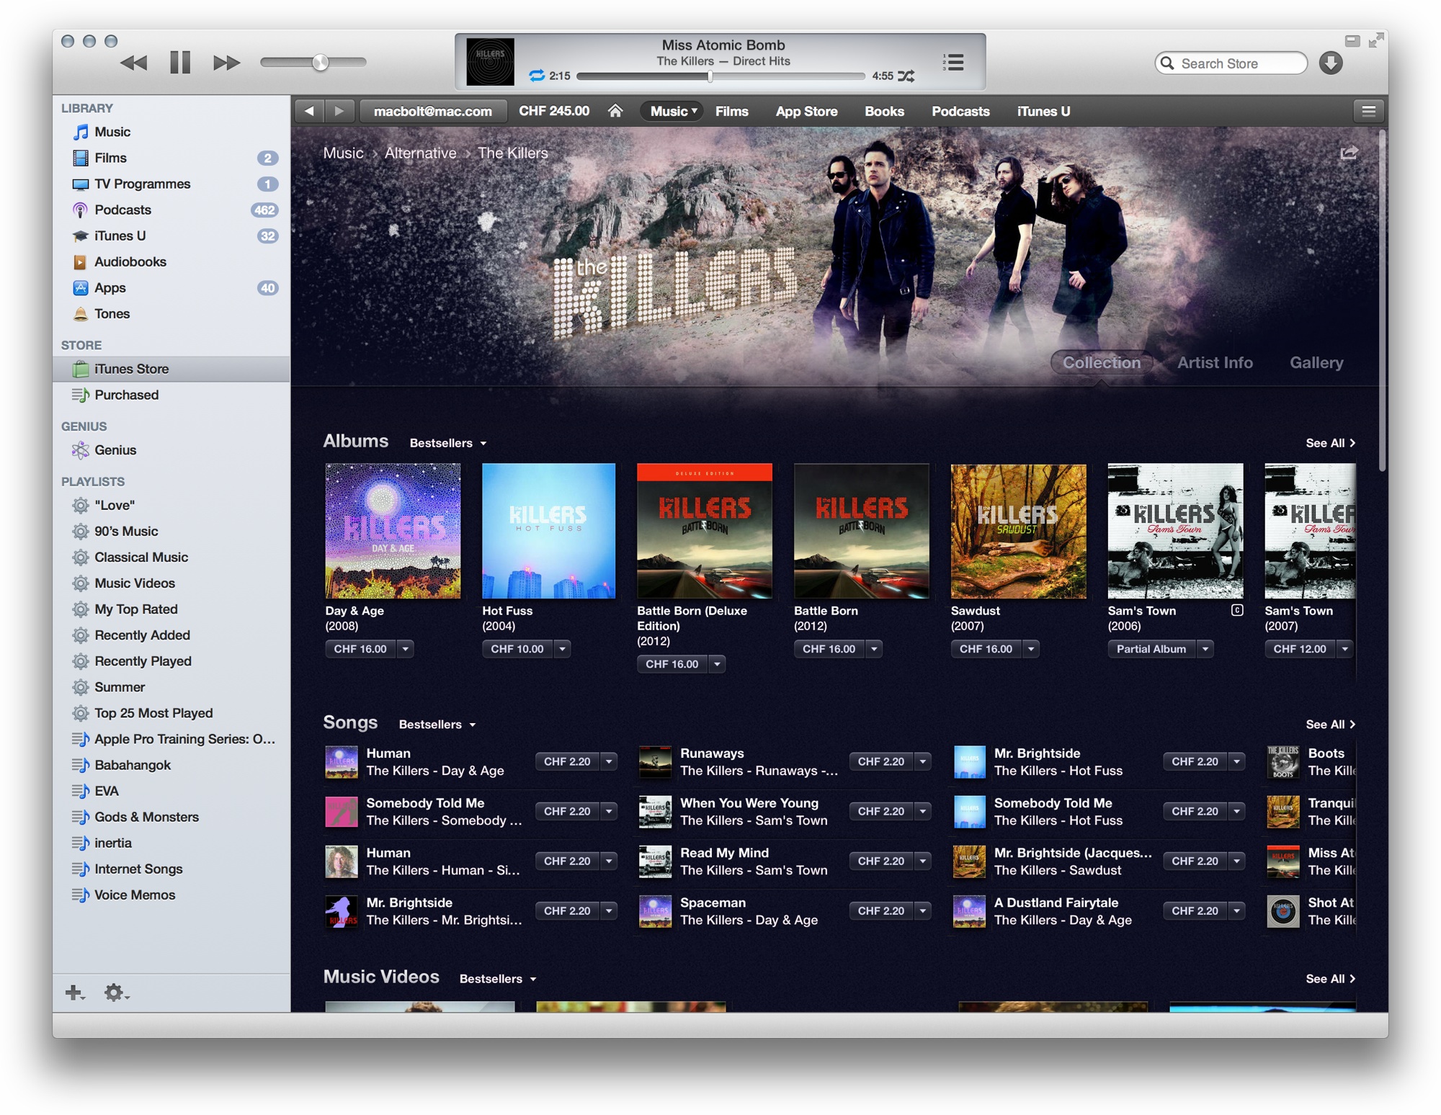Open the downloads arrow icon
The width and height of the screenshot is (1441, 1115).
1331,63
